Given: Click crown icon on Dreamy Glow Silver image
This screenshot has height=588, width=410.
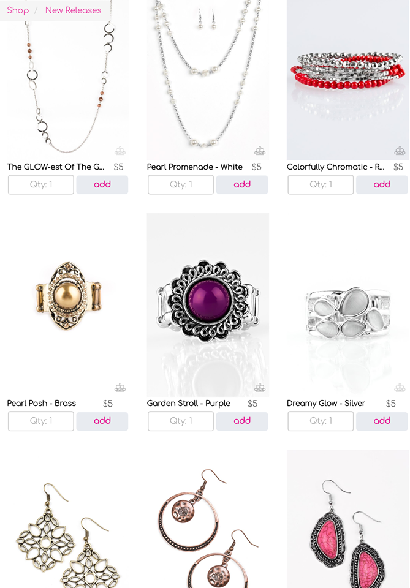Looking at the screenshot, I should click(400, 388).
